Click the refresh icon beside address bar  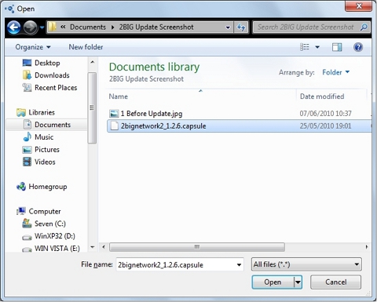[241, 27]
